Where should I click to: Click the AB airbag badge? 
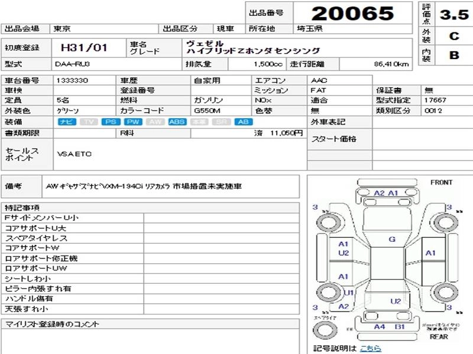(x=244, y=122)
